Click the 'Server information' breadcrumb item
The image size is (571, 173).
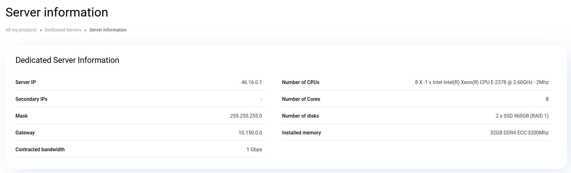108,30
